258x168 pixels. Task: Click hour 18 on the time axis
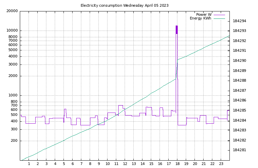(x=177, y=164)
